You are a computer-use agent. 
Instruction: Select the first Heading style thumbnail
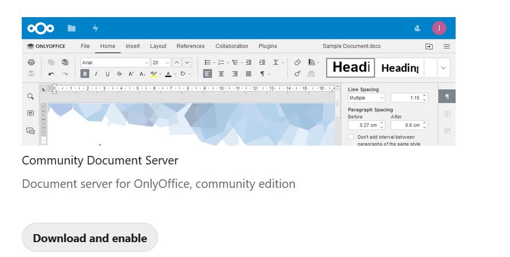[351, 68]
